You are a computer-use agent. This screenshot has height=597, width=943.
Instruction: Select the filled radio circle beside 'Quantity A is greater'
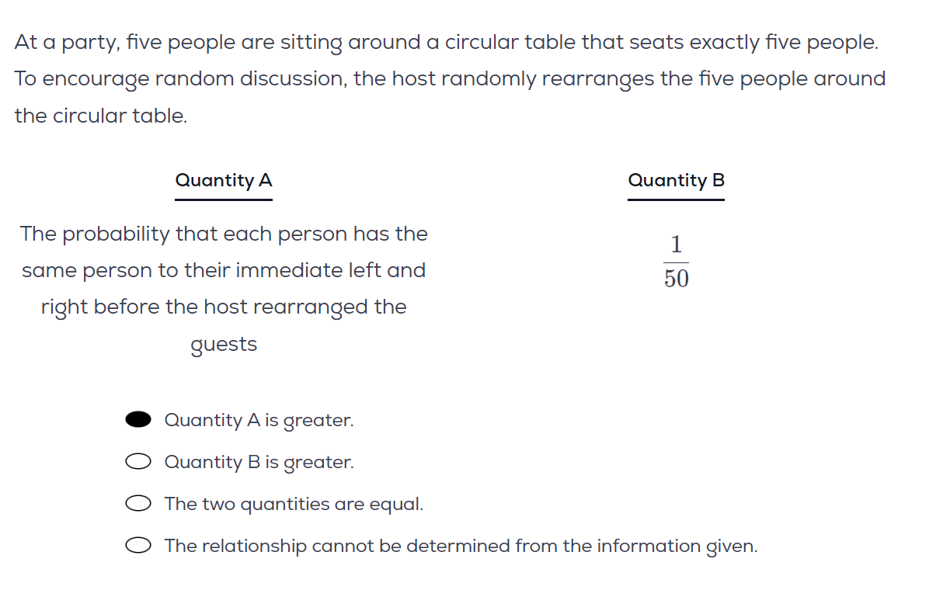(x=138, y=420)
